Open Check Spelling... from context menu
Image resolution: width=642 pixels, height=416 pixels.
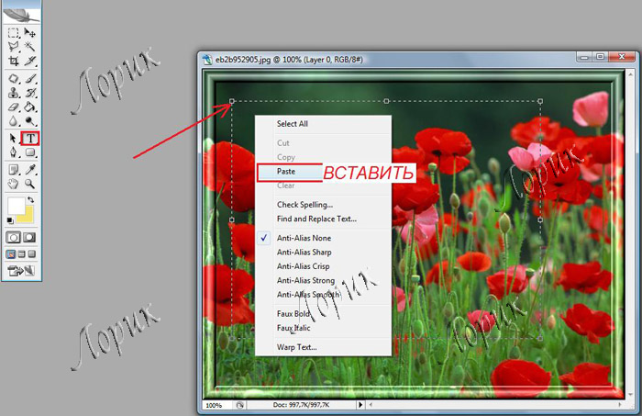click(304, 204)
